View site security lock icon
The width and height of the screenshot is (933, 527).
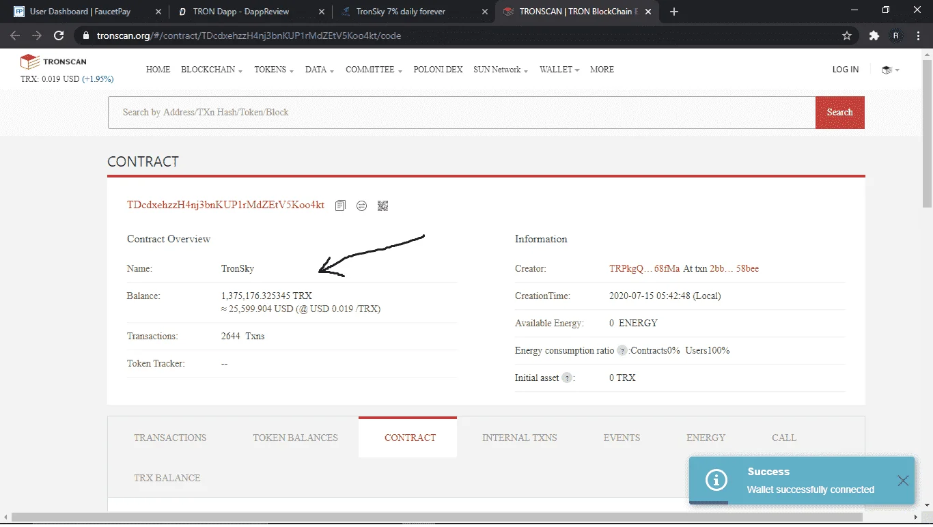pos(85,35)
